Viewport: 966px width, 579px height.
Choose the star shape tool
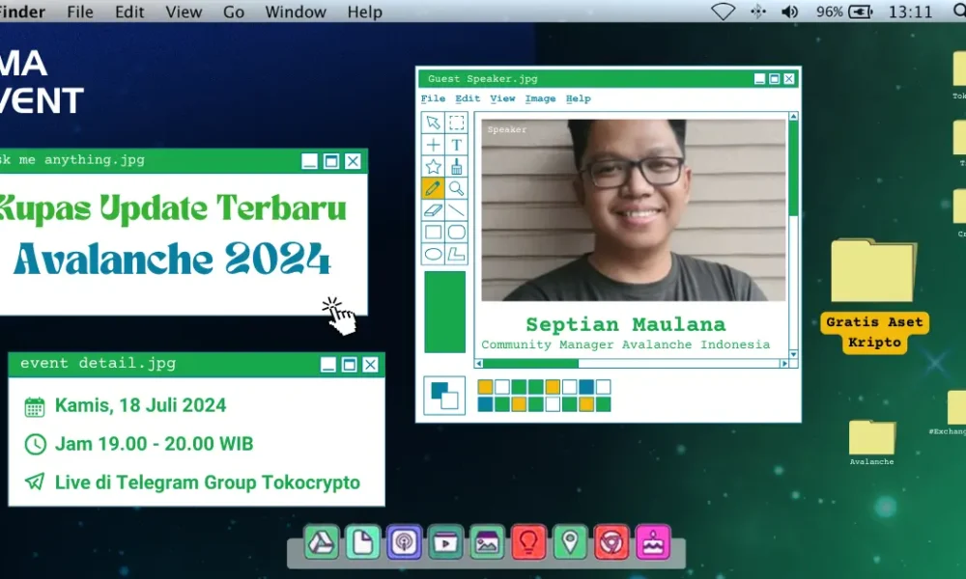(433, 167)
